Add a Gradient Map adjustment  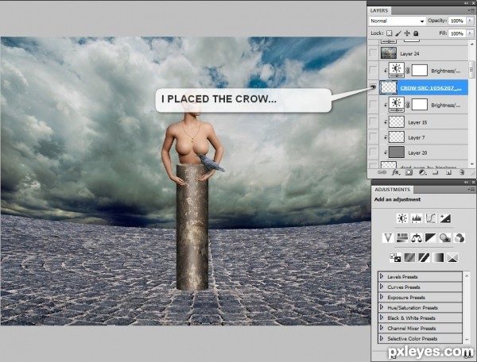pos(438,257)
